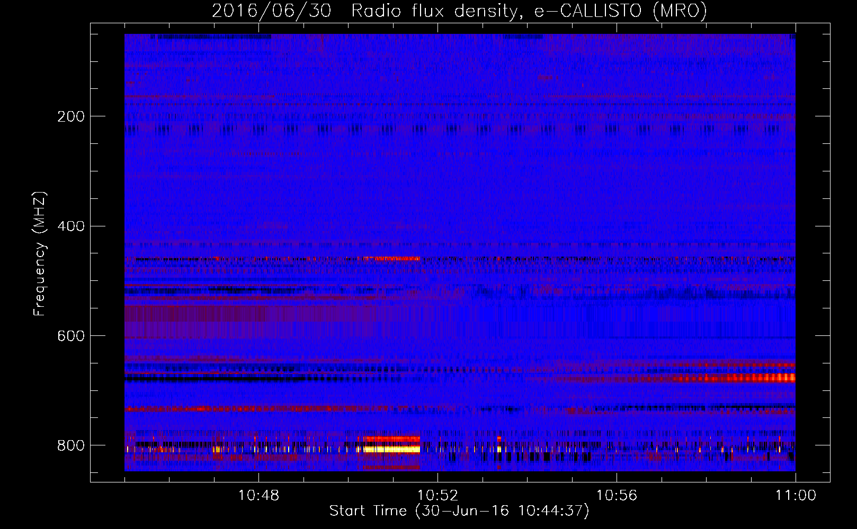This screenshot has width=857, height=529.
Task: Click the 'Start Time (30-Jun-16 10:44:37)' axis label
Action: point(459,511)
